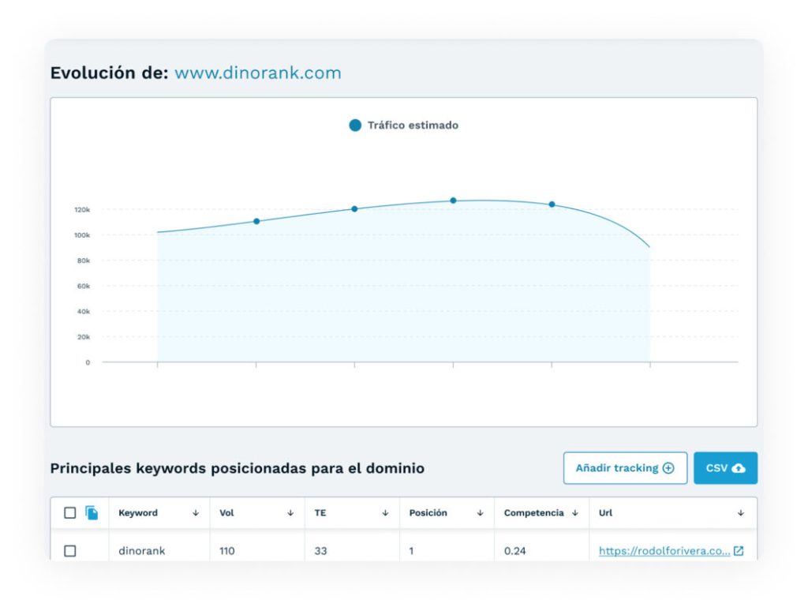The height and width of the screenshot is (611, 808).
Task: Click the first data point on traffic curve
Action: 256,221
